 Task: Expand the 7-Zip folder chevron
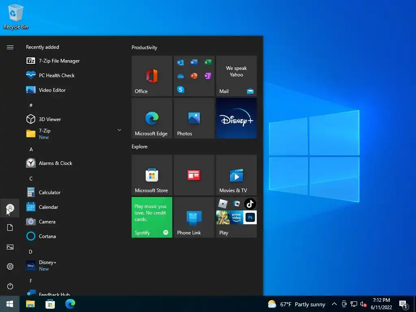click(x=119, y=130)
